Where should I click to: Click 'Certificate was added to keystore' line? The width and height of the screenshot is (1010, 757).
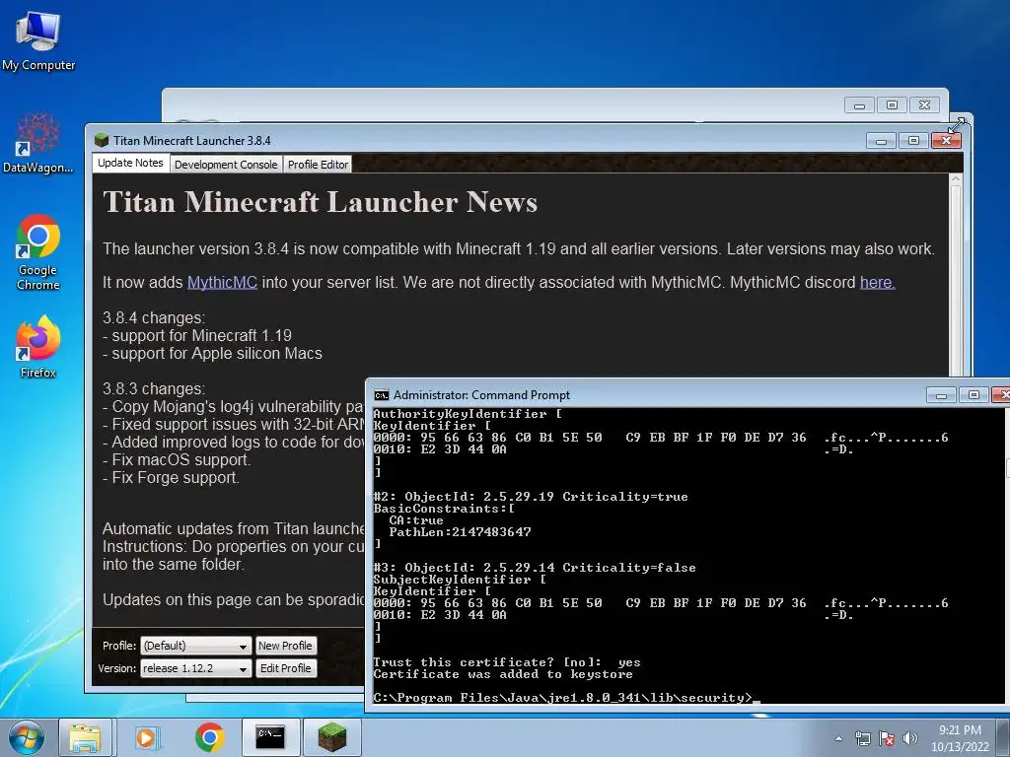pos(503,674)
